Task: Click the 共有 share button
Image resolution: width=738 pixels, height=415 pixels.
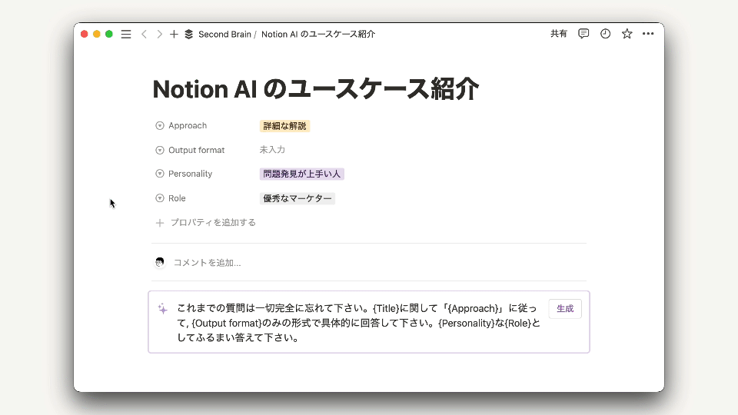Action: [559, 34]
